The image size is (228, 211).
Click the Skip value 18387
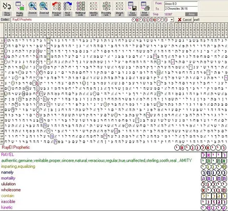coord(168,14)
